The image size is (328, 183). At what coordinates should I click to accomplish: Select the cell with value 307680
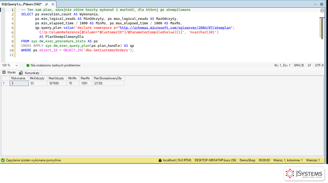pos(57,83)
